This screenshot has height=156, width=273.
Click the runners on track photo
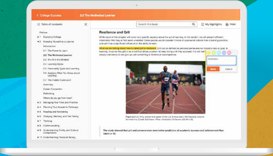point(165,87)
